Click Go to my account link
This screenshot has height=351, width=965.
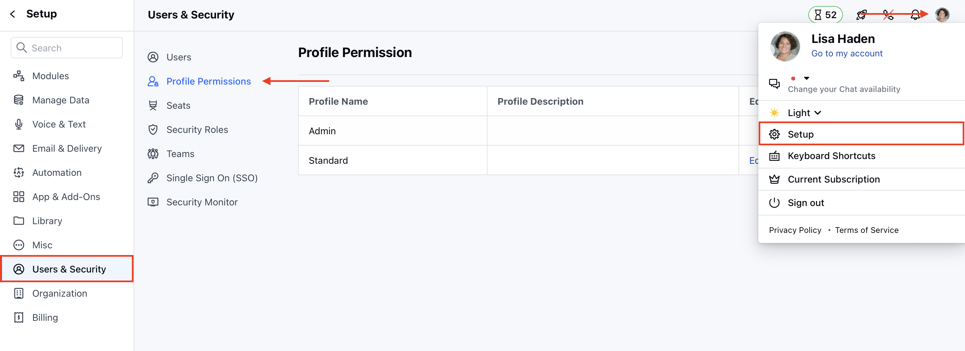point(847,54)
